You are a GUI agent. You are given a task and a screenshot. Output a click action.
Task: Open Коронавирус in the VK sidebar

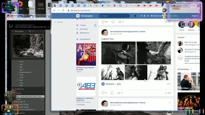click(85, 39)
